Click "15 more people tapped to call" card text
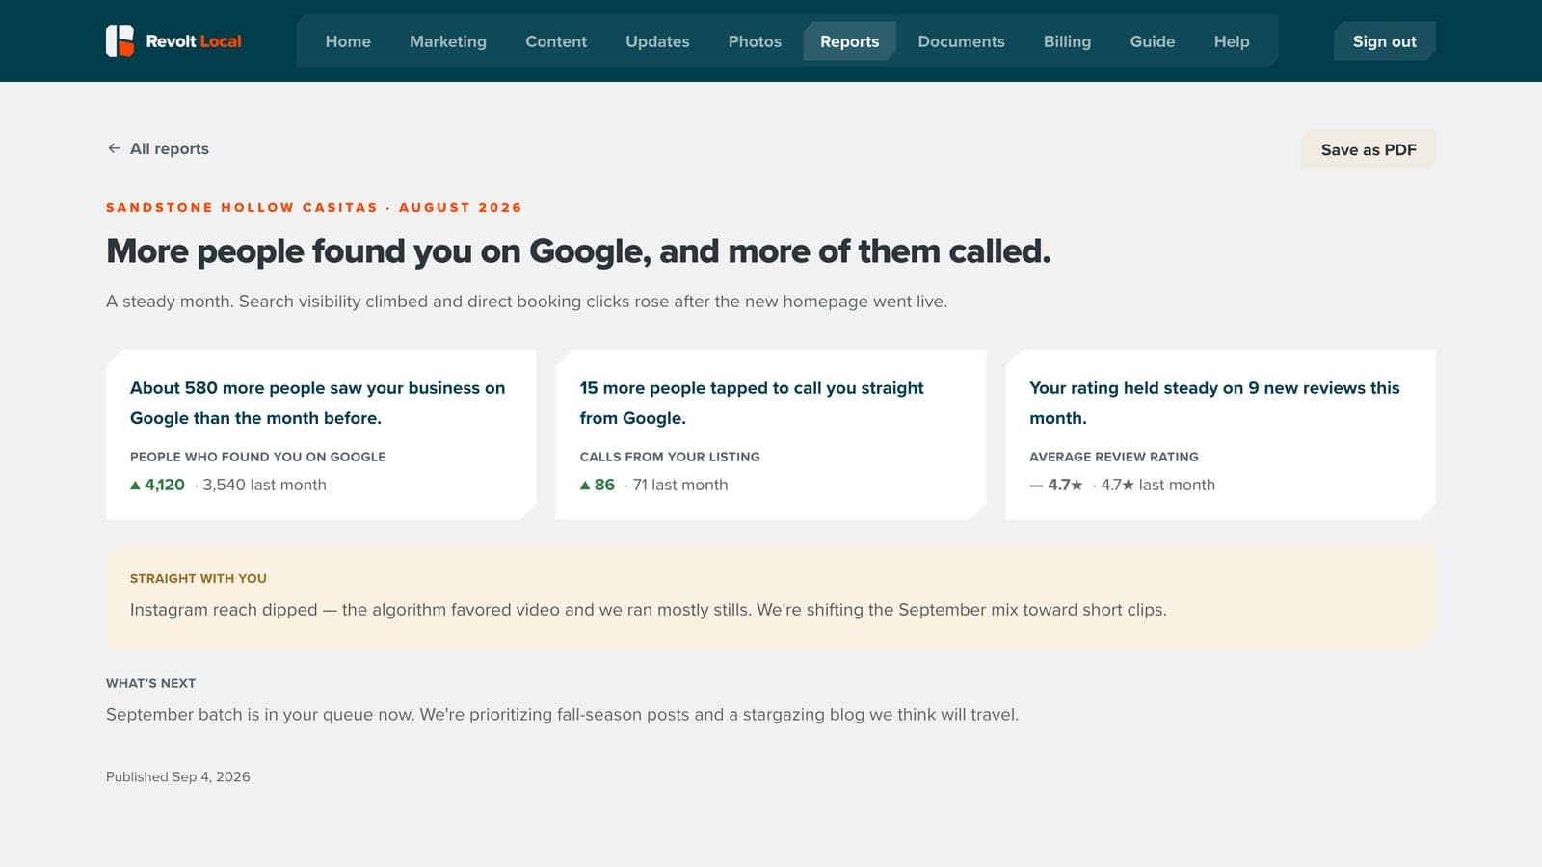 [x=752, y=403]
